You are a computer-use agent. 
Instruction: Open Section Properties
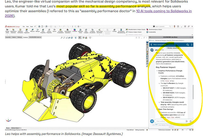point(49,31)
